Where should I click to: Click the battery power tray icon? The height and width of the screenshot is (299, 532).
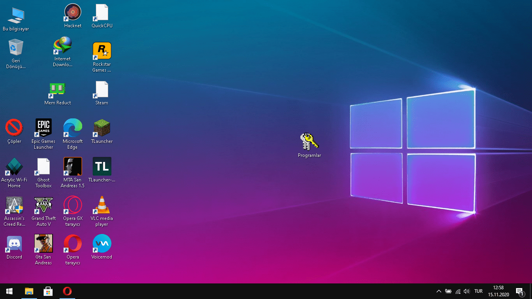pos(448,291)
